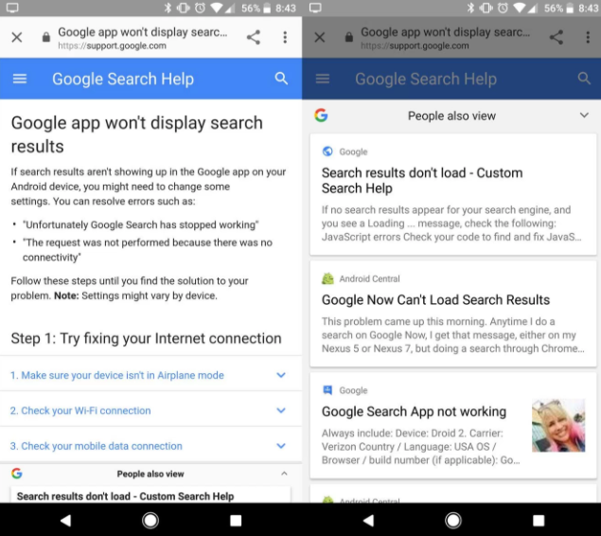Tap the lock icon in right address bar
Viewport: 601px width, 536px height.
[349, 37]
